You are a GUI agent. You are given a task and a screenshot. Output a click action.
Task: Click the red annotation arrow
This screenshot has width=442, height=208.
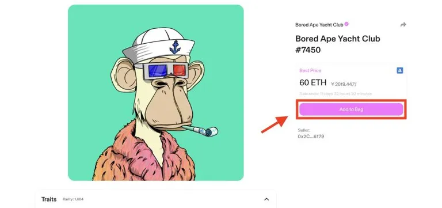(275, 124)
